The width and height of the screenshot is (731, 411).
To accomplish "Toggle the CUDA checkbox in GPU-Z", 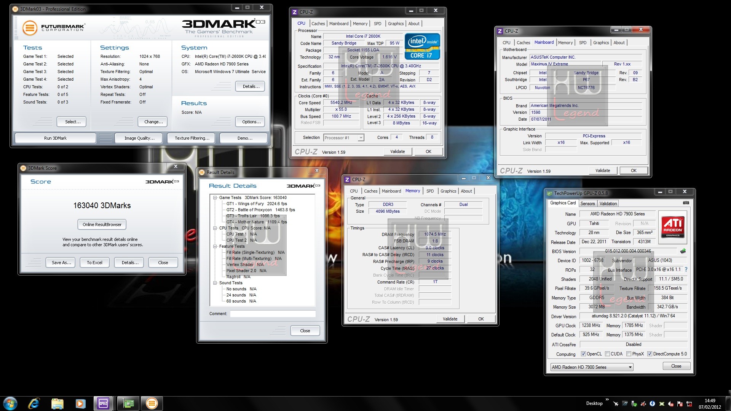I will (x=607, y=354).
